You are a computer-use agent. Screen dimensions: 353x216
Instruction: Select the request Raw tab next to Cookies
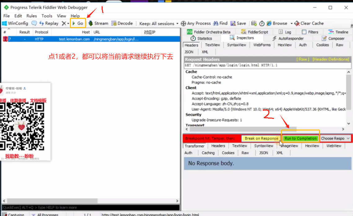[x=339, y=45]
